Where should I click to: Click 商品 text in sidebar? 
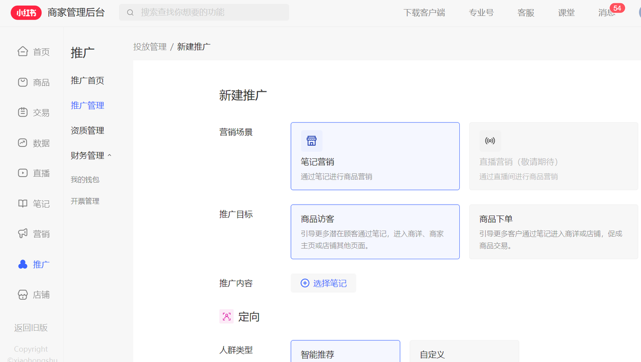[42, 83]
